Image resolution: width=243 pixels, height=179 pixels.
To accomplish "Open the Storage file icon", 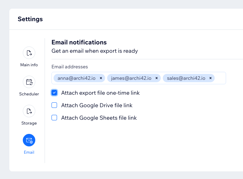I will (29, 111).
